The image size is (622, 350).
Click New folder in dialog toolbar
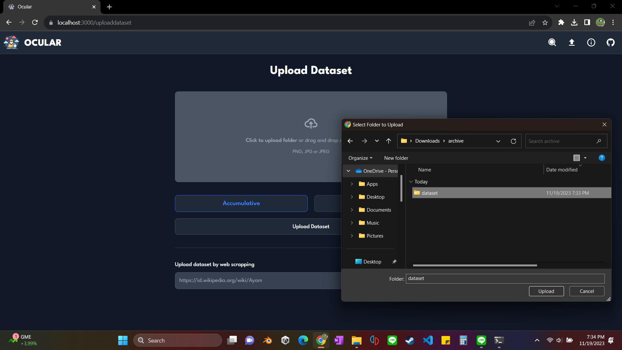[396, 158]
